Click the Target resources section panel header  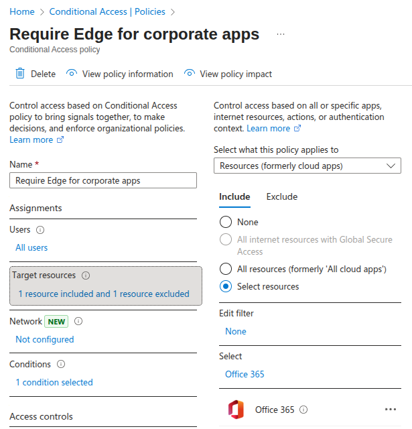coord(44,275)
